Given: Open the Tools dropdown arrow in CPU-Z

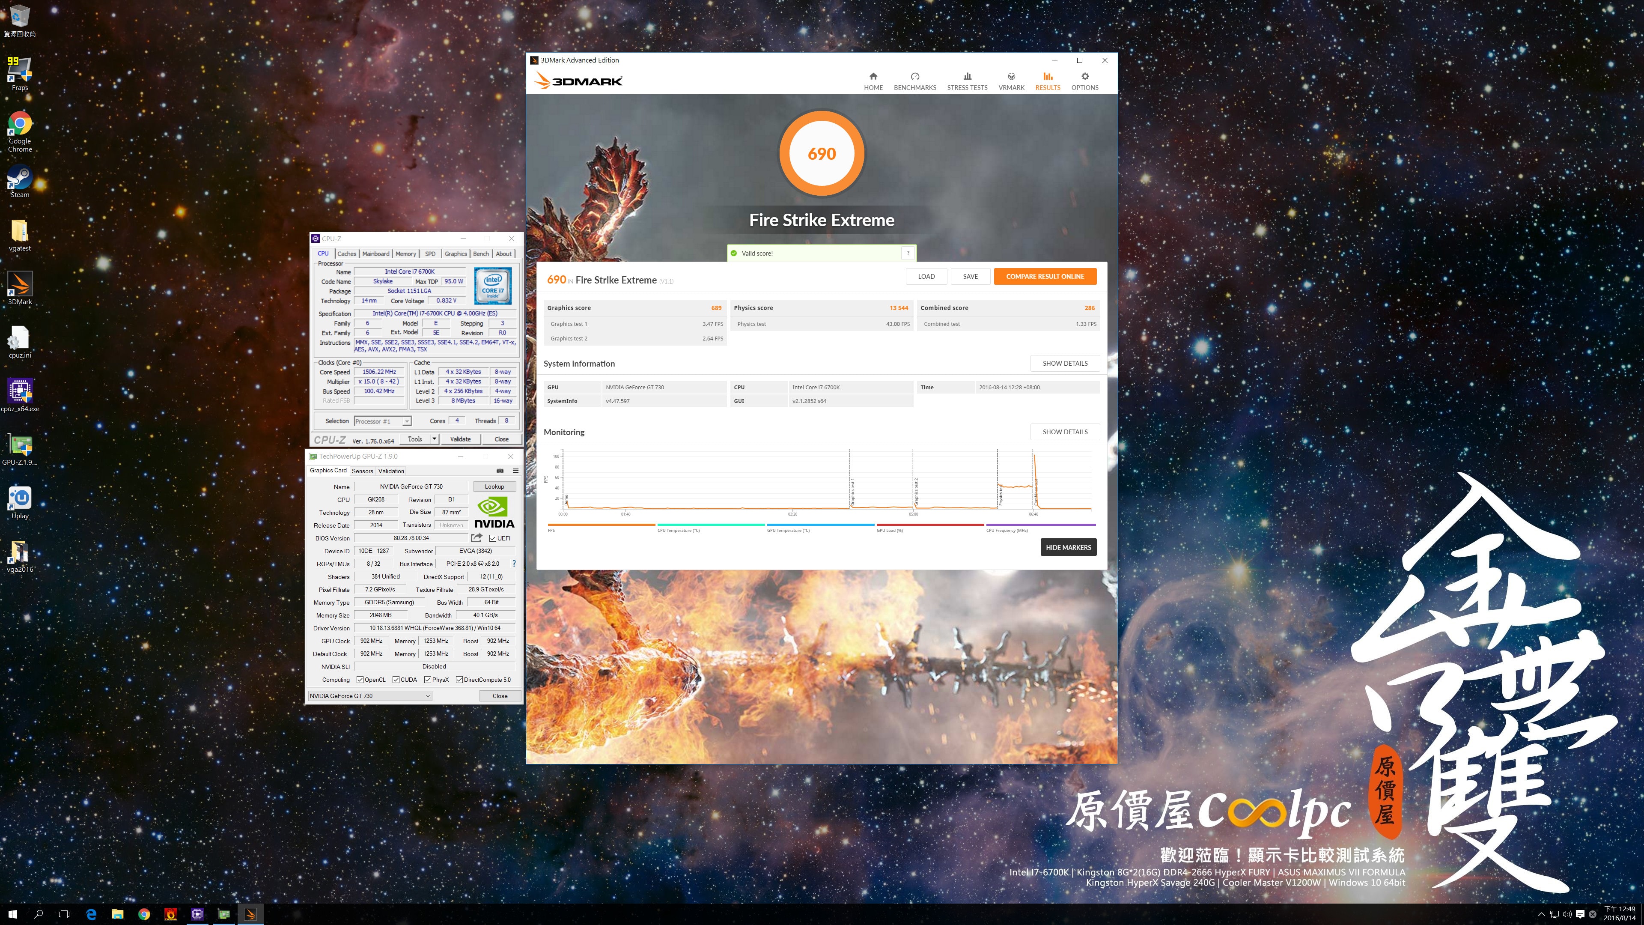Looking at the screenshot, I should pos(434,439).
